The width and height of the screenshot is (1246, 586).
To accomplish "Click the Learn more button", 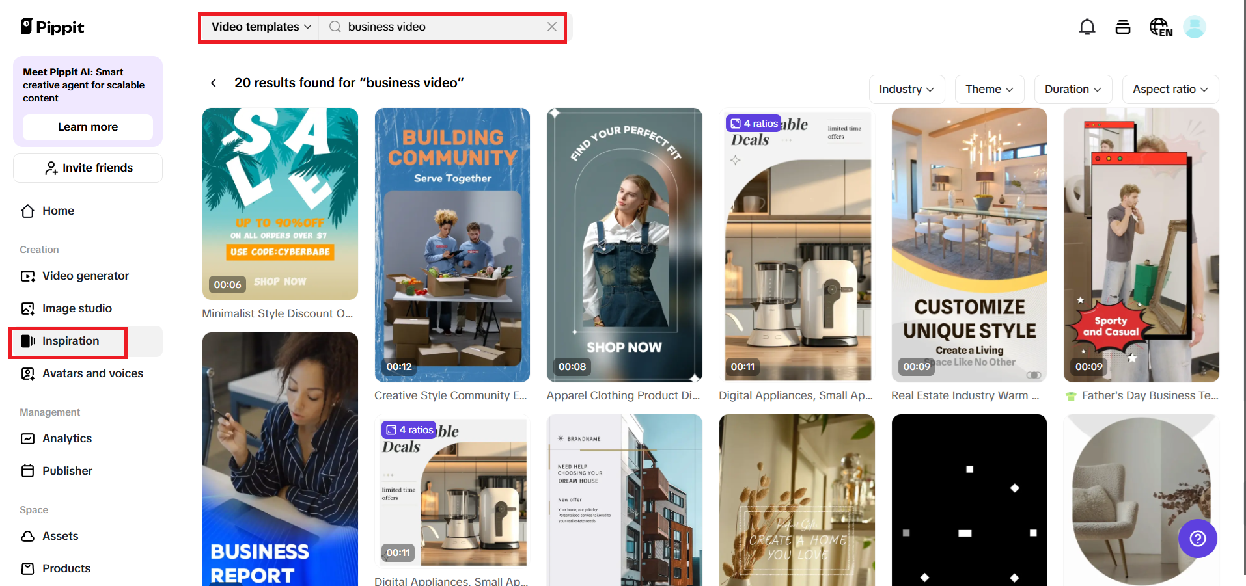I will click(87, 127).
